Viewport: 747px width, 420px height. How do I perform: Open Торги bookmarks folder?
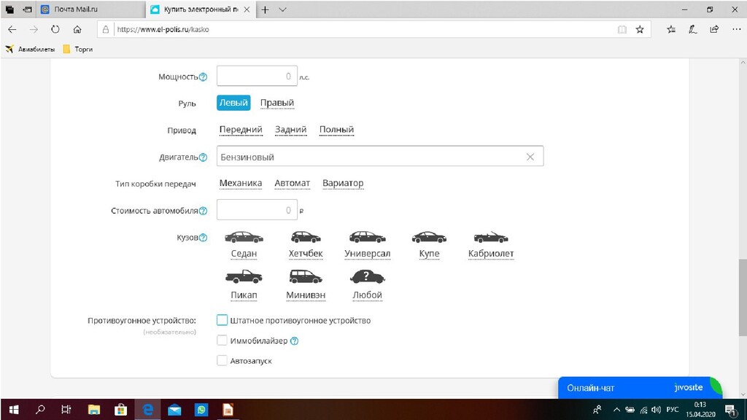click(x=77, y=49)
